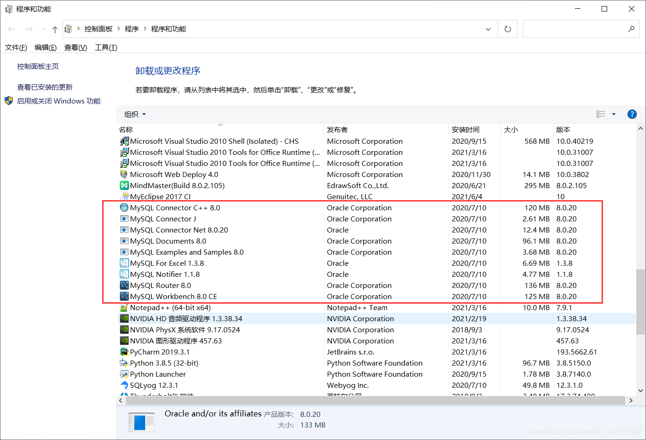This screenshot has width=646, height=440.
Task: Click the EdrawSoft Co.,Ltd. publisher cell
Action: [358, 186]
